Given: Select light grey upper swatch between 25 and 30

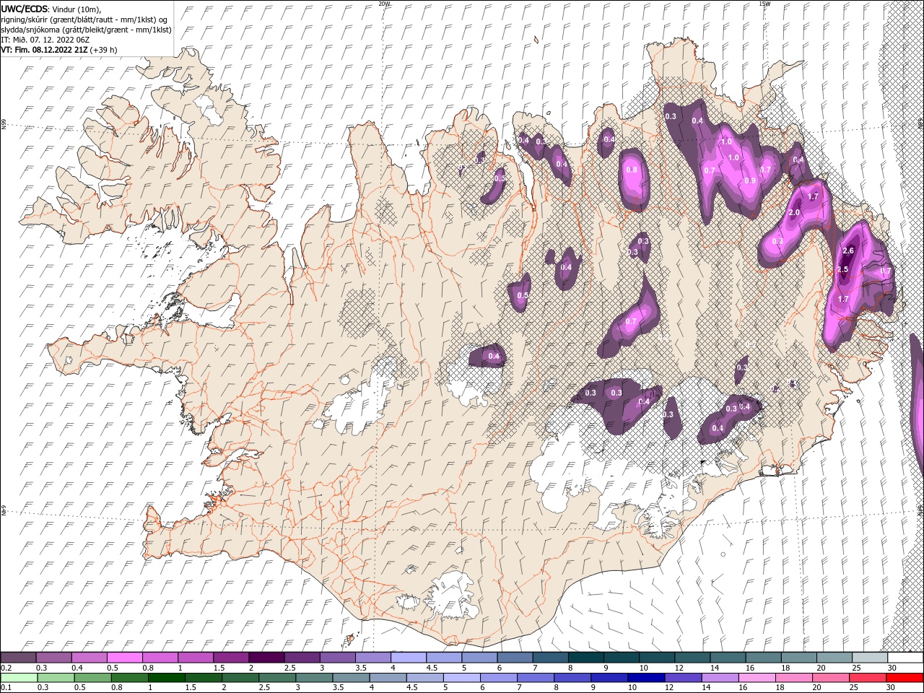Looking at the screenshot, I should click(869, 658).
